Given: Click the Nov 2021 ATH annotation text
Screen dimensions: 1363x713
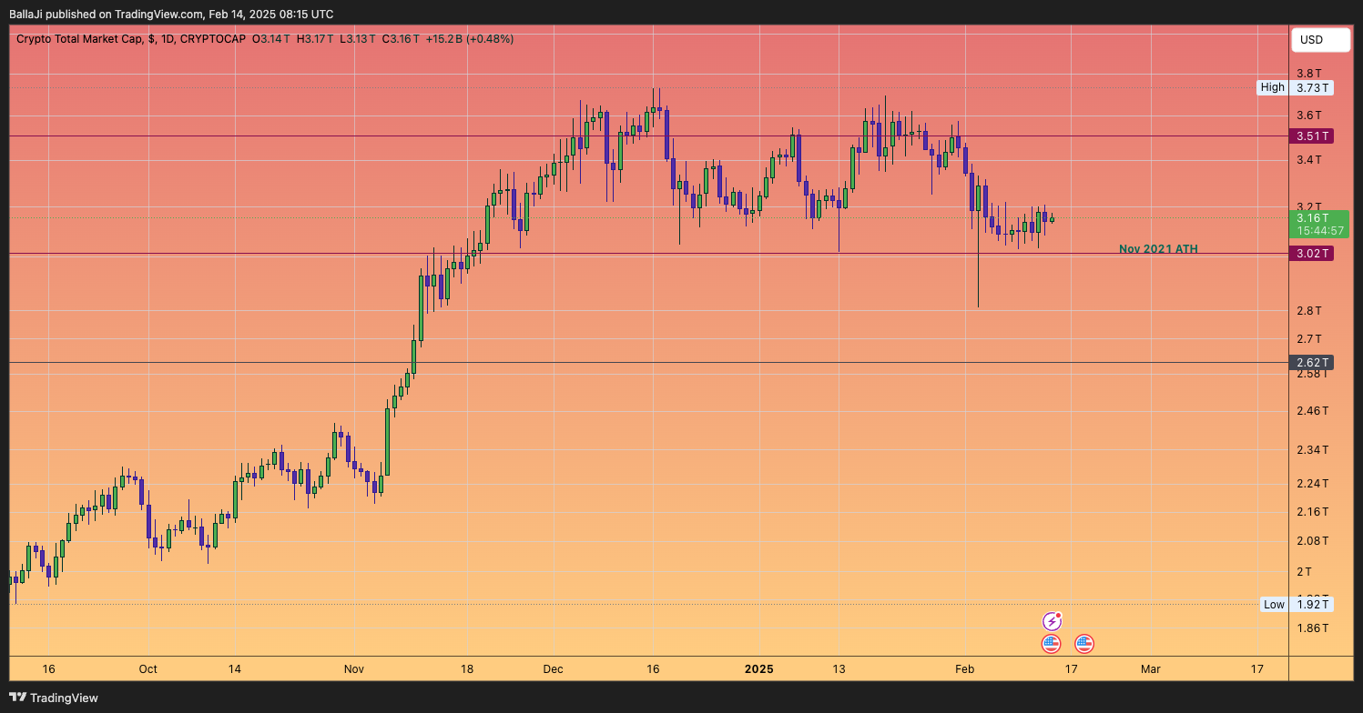Looking at the screenshot, I should [1158, 248].
